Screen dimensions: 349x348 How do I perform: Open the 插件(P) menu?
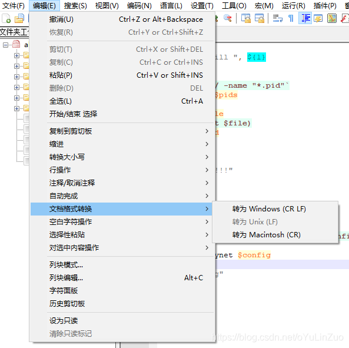pyautogui.click(x=325, y=5)
